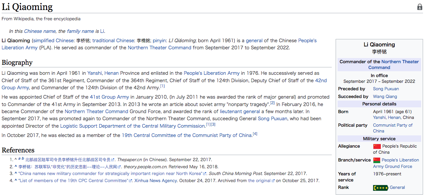424x195 pixels.
Task: Open the Thepaper.cn Chinese-titled reference link
Action: [x=68, y=160]
